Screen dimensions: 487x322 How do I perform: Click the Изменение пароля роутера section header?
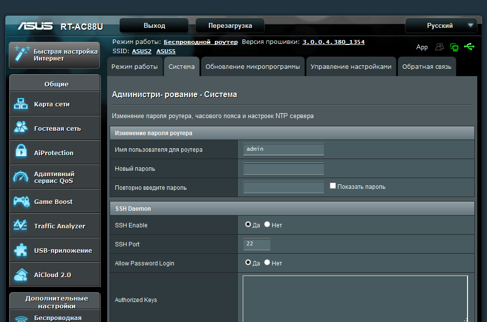tap(292, 133)
